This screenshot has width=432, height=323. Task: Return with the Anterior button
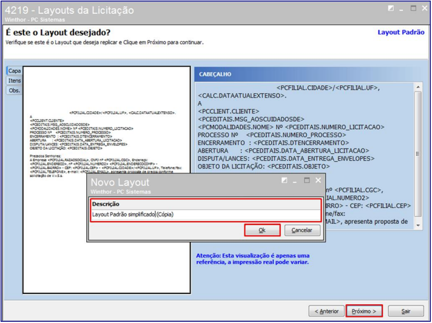point(326,311)
